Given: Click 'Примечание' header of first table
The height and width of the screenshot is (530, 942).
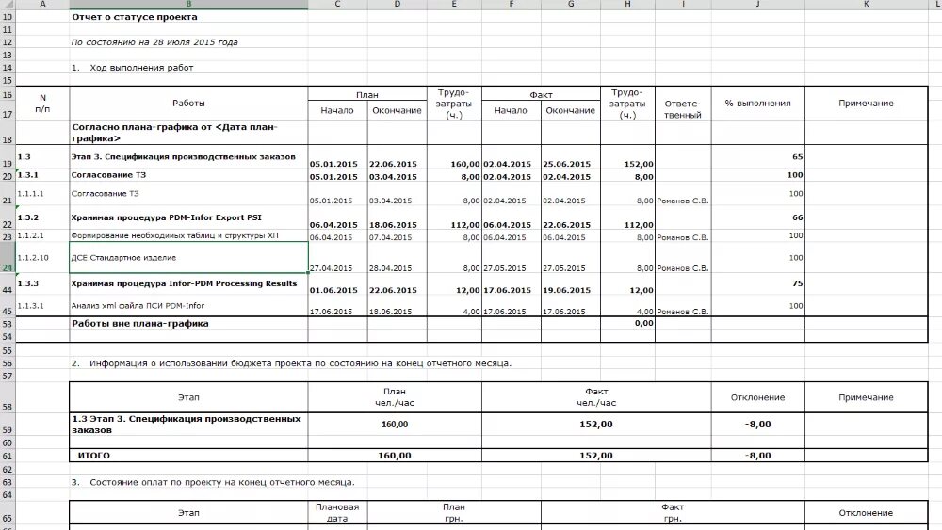Looking at the screenshot, I should (x=867, y=104).
